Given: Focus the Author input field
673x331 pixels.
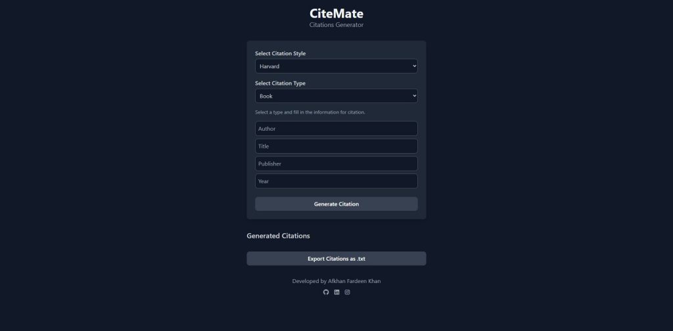Looking at the screenshot, I should point(336,129).
